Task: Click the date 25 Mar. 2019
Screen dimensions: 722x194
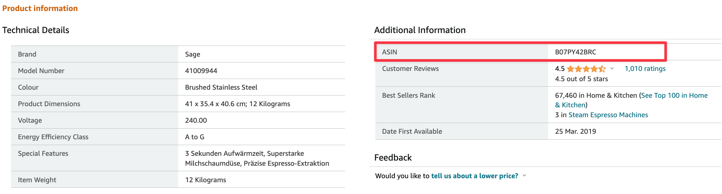Action: (575, 132)
